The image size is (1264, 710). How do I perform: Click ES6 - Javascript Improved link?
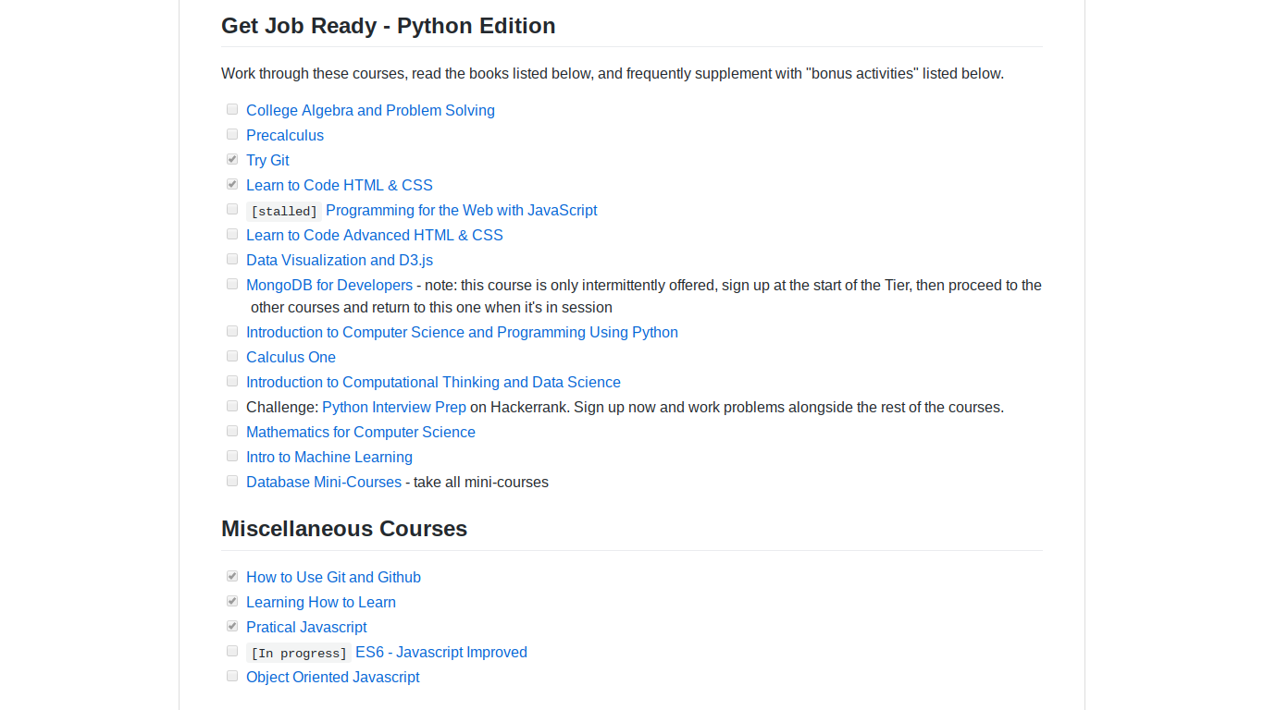[x=441, y=652]
